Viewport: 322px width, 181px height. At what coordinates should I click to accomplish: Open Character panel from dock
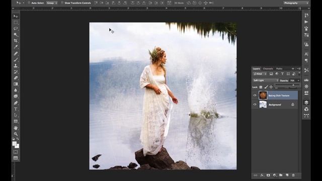(x=306, y=54)
